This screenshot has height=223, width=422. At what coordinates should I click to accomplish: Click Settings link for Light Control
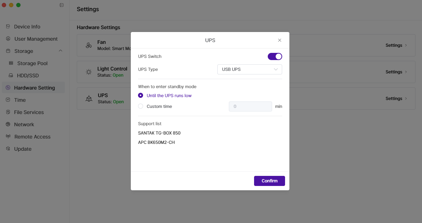pos(394,72)
